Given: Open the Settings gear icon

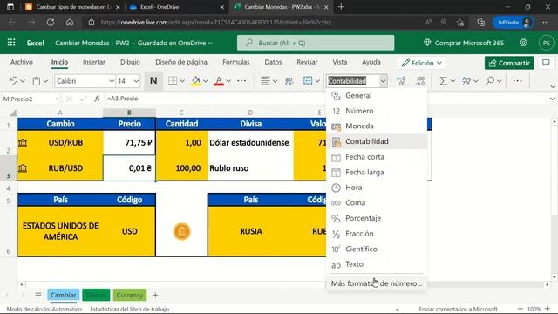Looking at the screenshot, I should pos(523,43).
